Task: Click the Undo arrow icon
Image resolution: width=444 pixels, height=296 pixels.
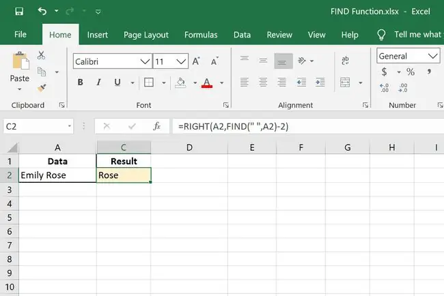Action: pos(42,12)
